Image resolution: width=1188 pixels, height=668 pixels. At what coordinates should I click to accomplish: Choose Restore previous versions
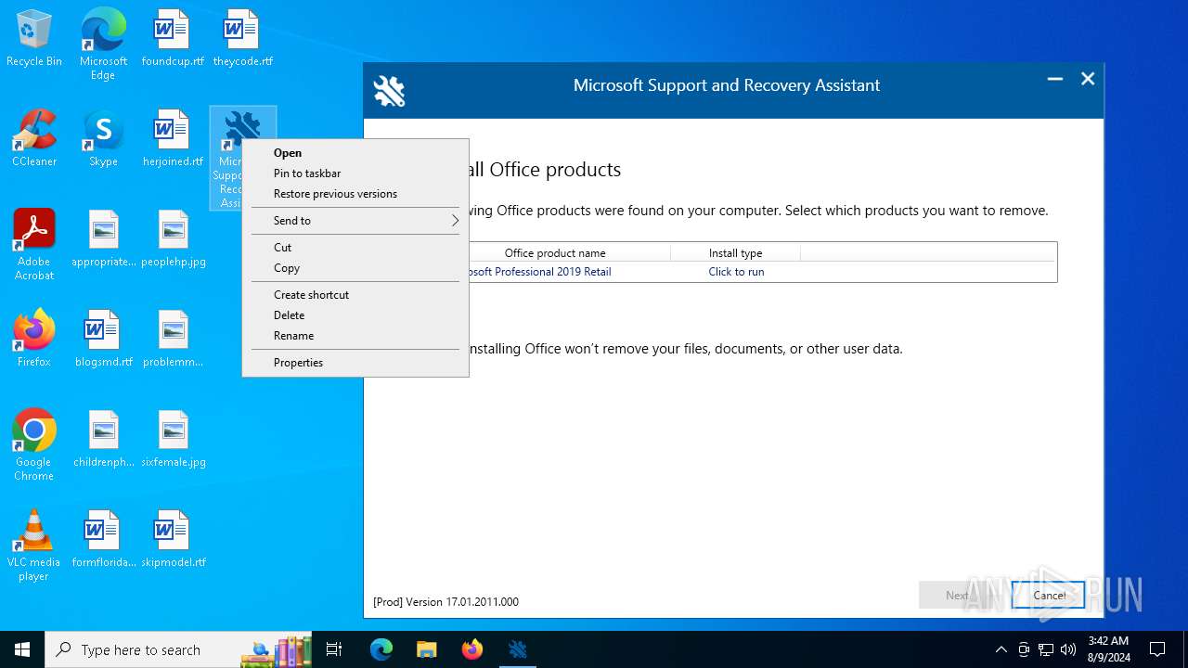pos(355,194)
